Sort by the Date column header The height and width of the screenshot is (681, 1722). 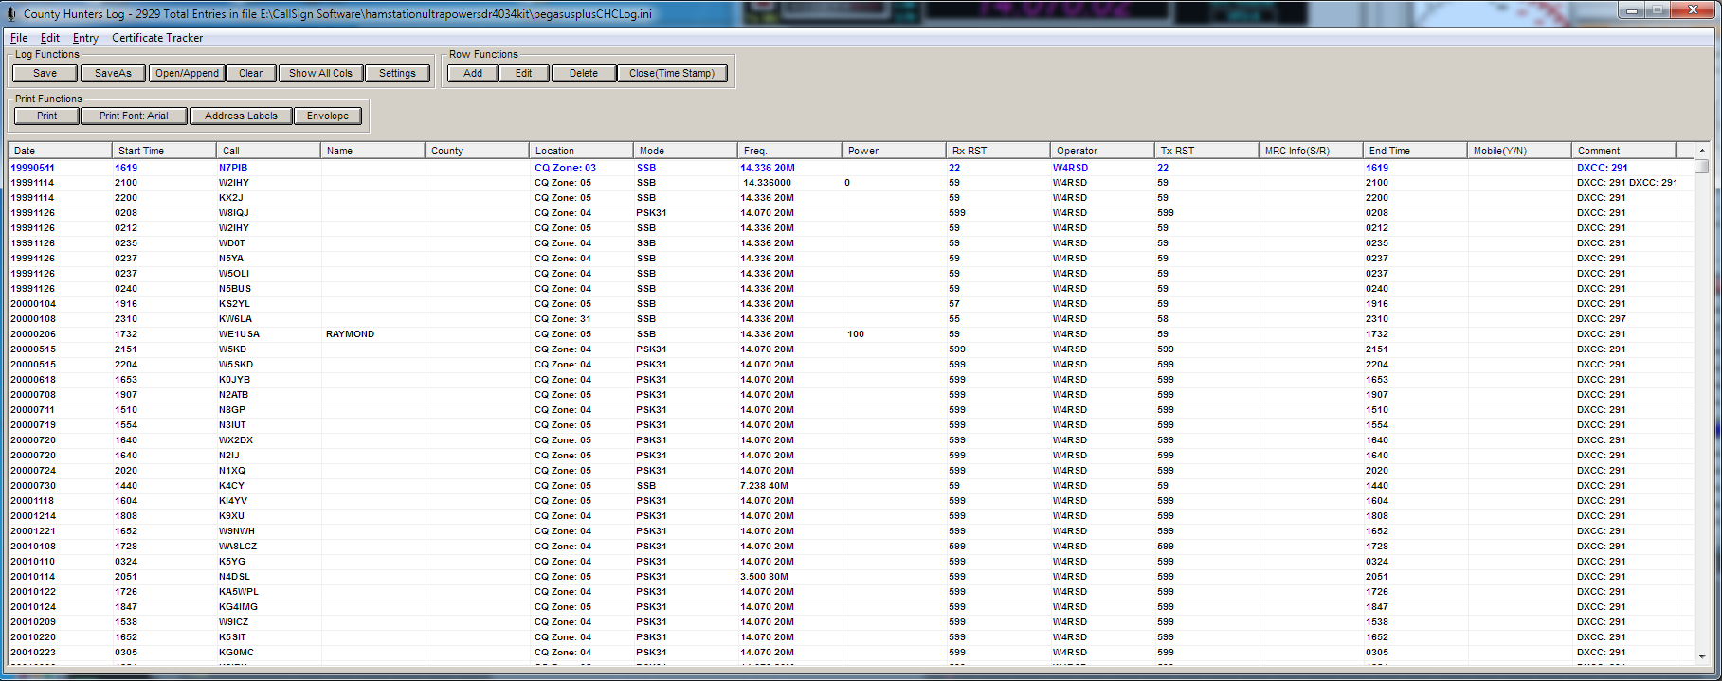61,151
